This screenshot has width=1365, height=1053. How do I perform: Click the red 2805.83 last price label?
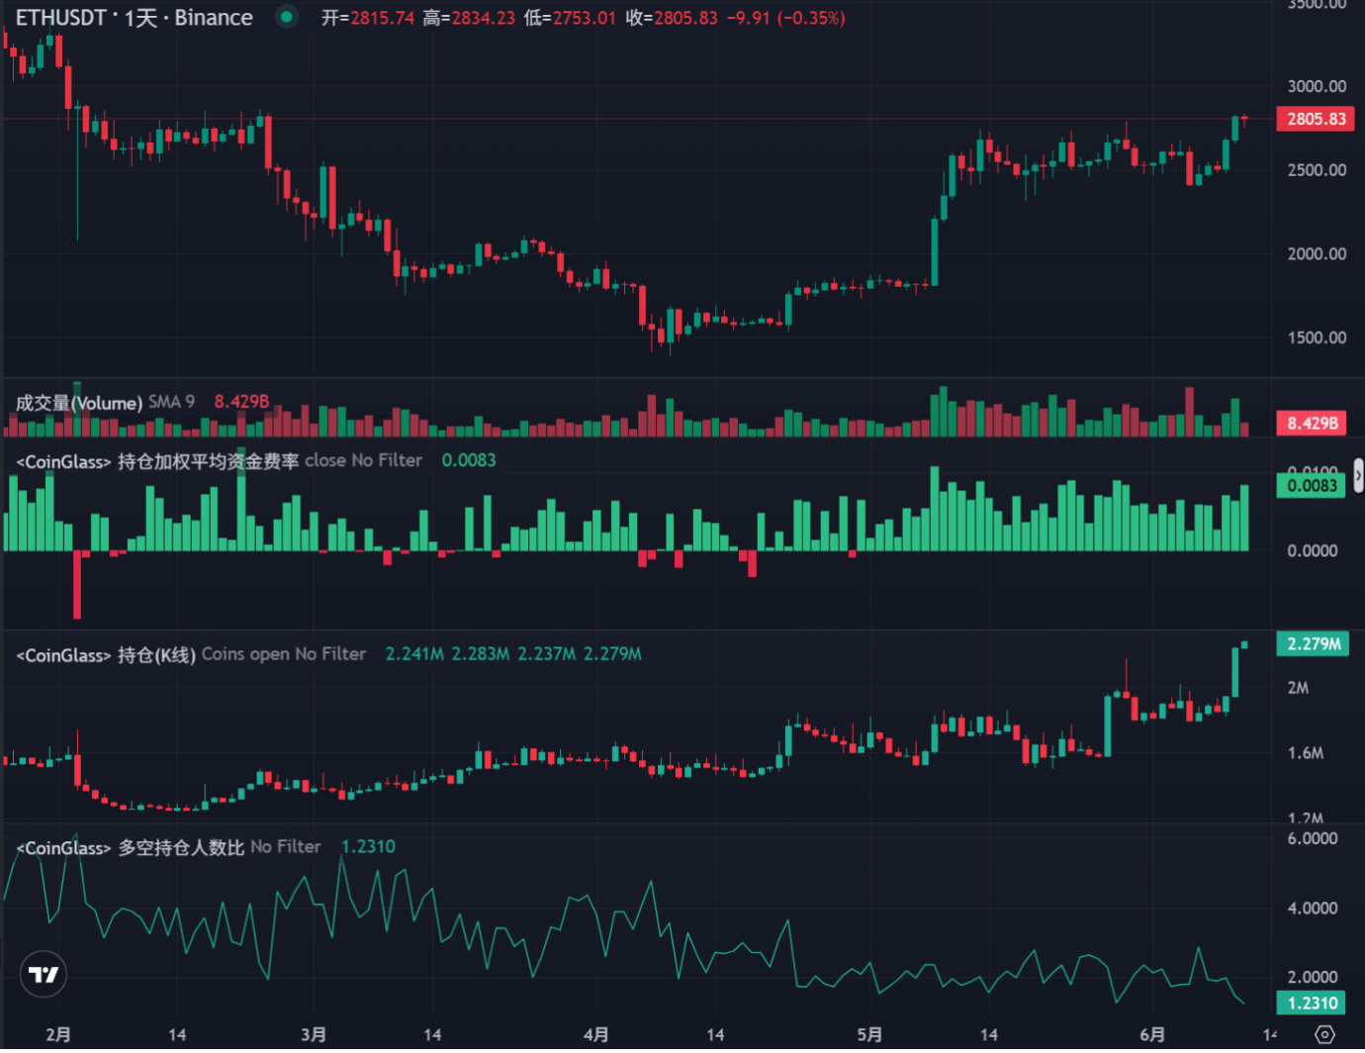(x=1315, y=119)
